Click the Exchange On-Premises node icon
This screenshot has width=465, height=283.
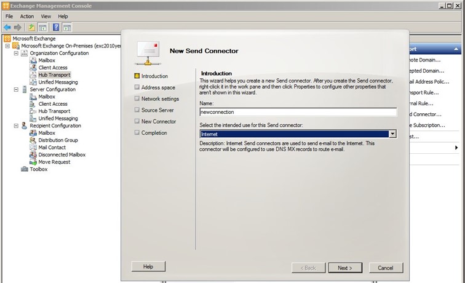click(x=16, y=46)
